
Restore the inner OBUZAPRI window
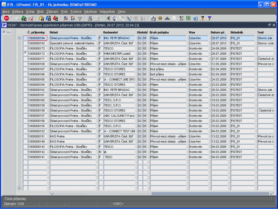(270, 25)
